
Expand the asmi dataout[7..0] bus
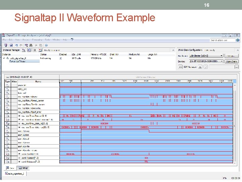(19, 161)
